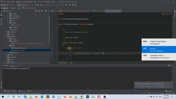The height and width of the screenshot is (99, 176).
Task: Click the Git update project blue arrow
Action: 51,5
